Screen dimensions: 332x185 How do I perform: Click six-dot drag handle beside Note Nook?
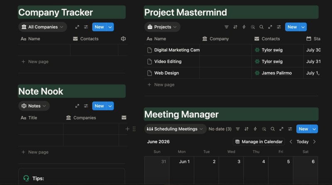[x=134, y=129]
